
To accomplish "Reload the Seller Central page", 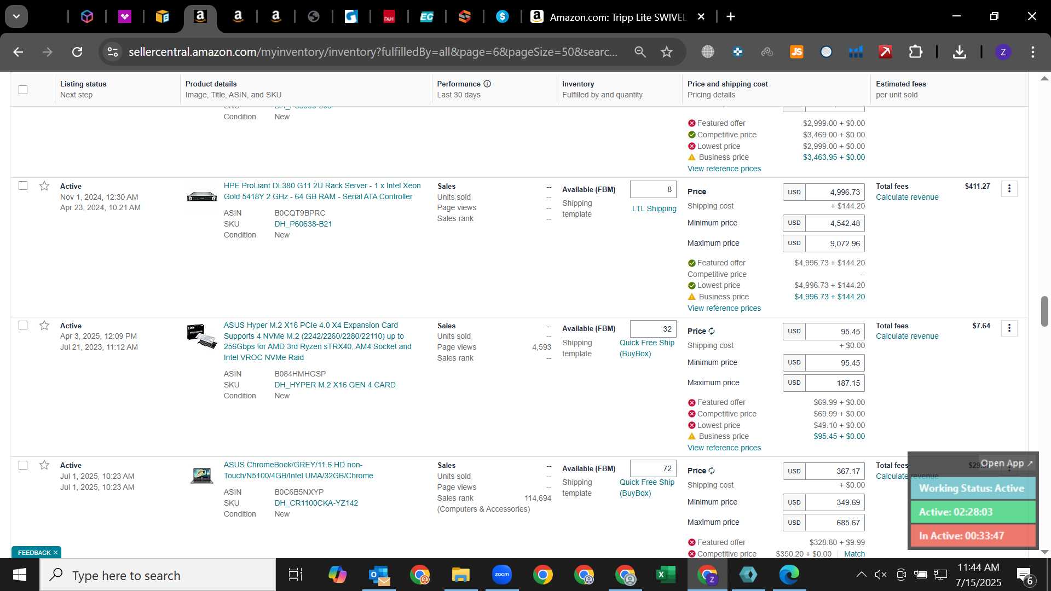I will [x=77, y=52].
